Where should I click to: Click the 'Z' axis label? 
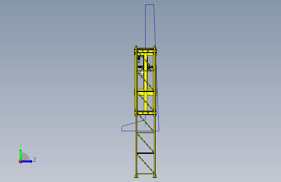35,159
